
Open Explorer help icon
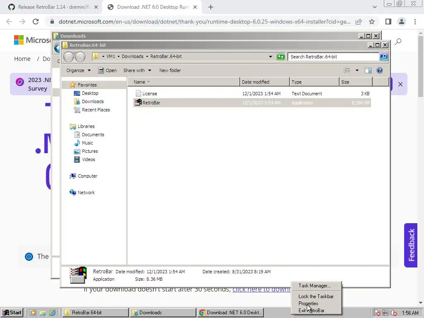[380, 70]
